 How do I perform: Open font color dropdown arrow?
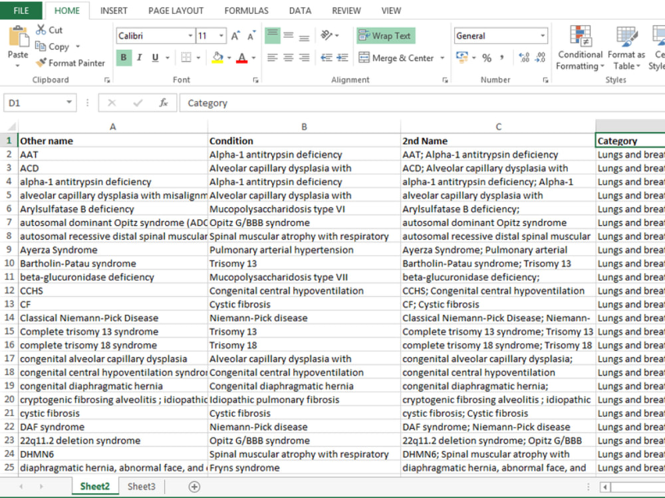click(253, 58)
